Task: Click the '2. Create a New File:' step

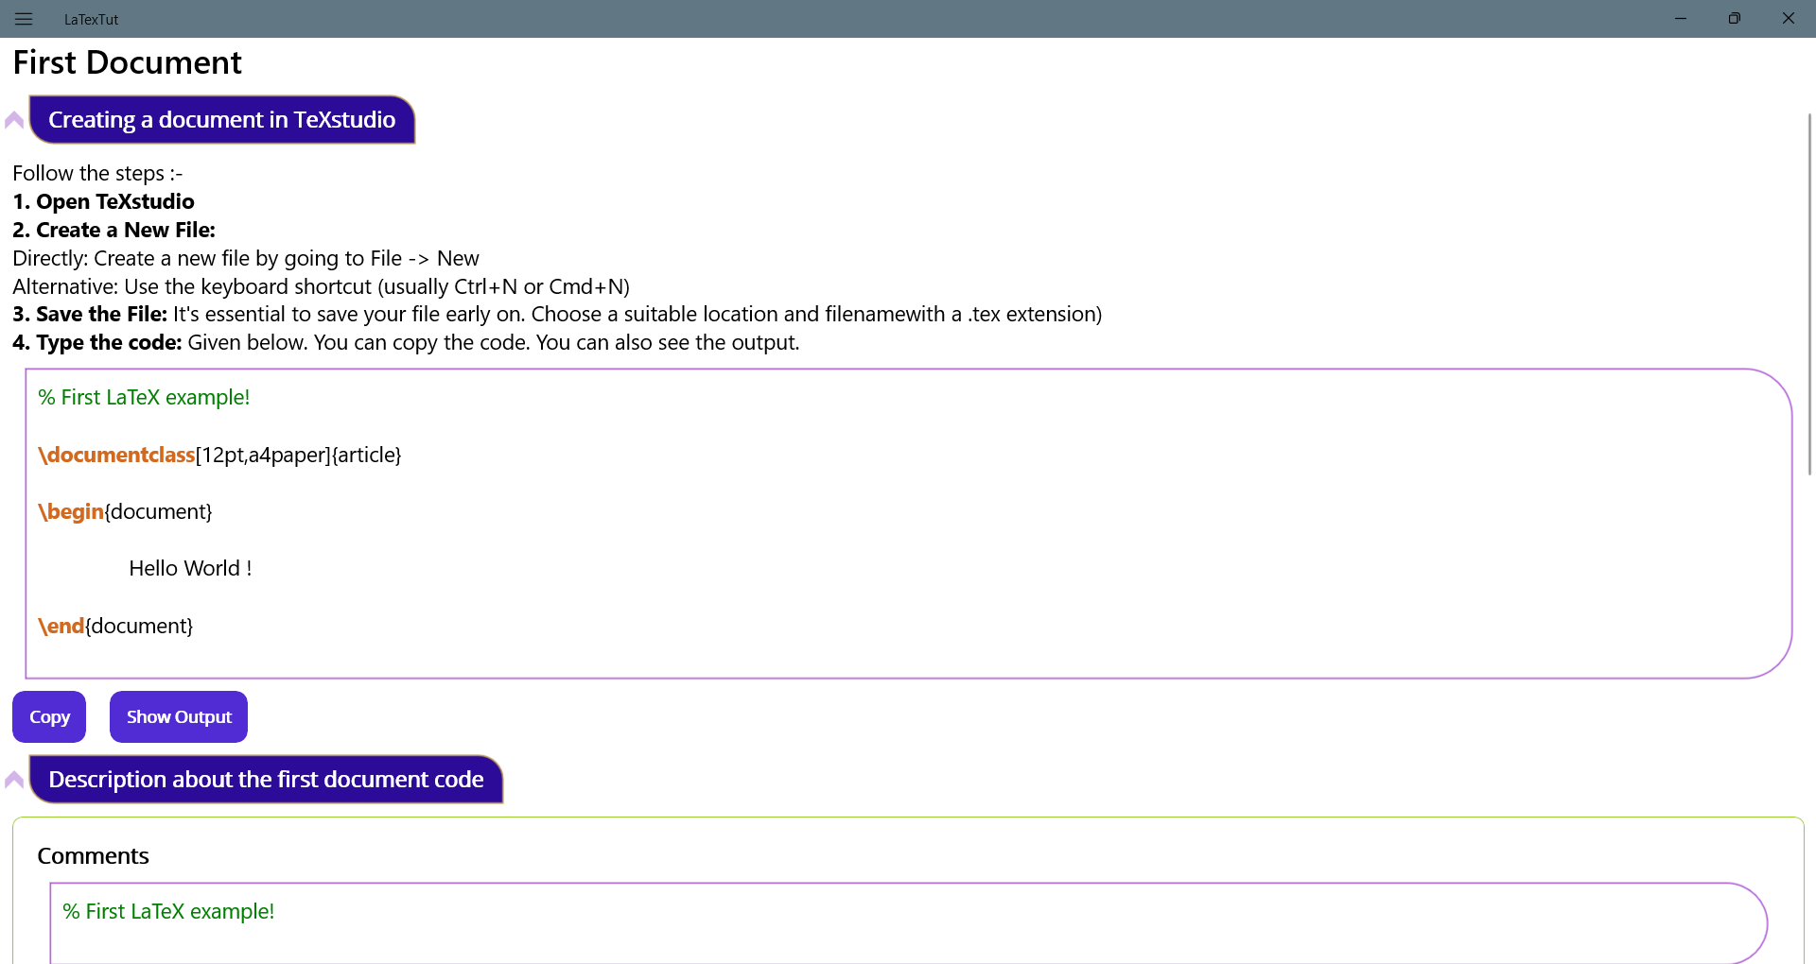Action: 114,231
